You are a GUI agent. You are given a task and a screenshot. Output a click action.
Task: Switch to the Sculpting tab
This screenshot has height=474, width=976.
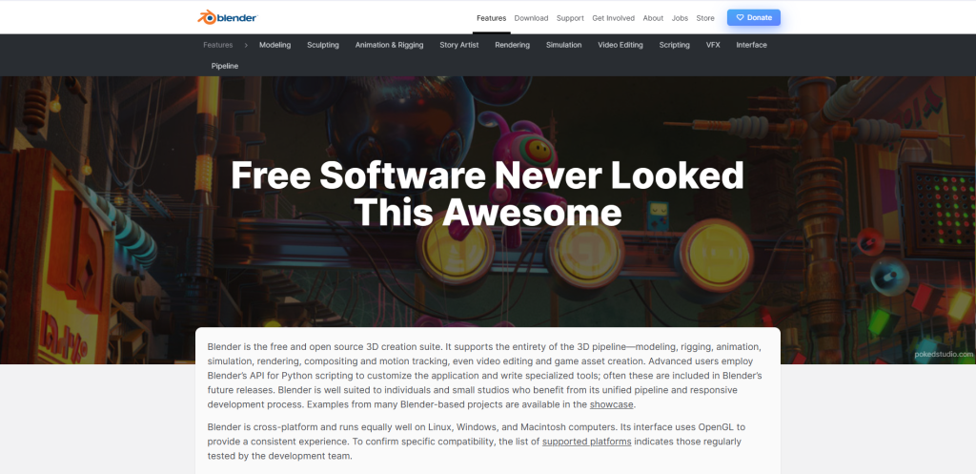pos(323,45)
